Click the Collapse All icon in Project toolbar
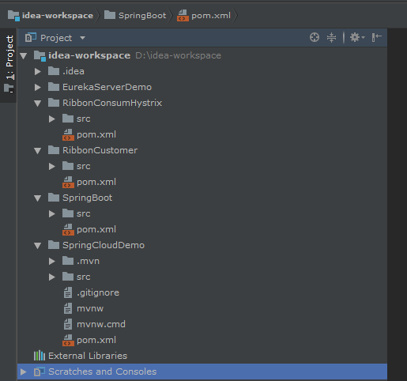The width and height of the screenshot is (407, 381). coord(331,37)
